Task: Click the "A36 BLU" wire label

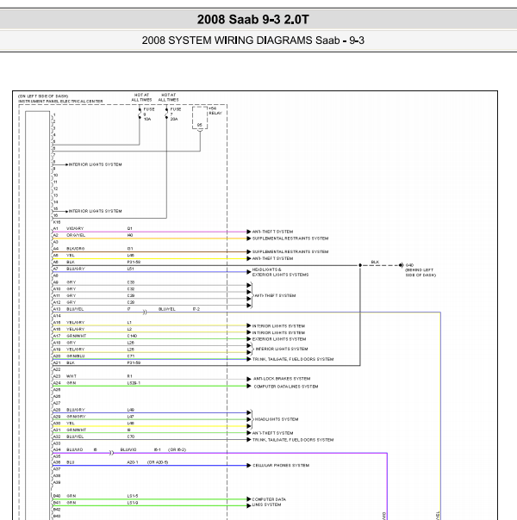Action: [64, 462]
